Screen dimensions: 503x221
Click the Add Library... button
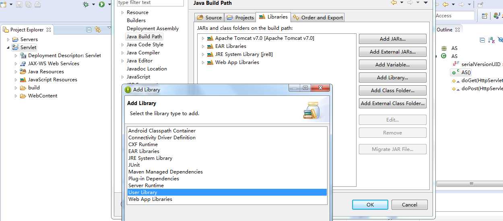[392, 78]
